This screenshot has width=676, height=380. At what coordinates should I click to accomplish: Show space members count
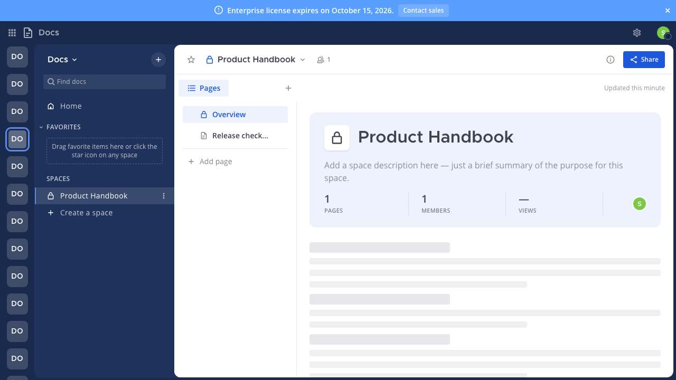pos(324,60)
